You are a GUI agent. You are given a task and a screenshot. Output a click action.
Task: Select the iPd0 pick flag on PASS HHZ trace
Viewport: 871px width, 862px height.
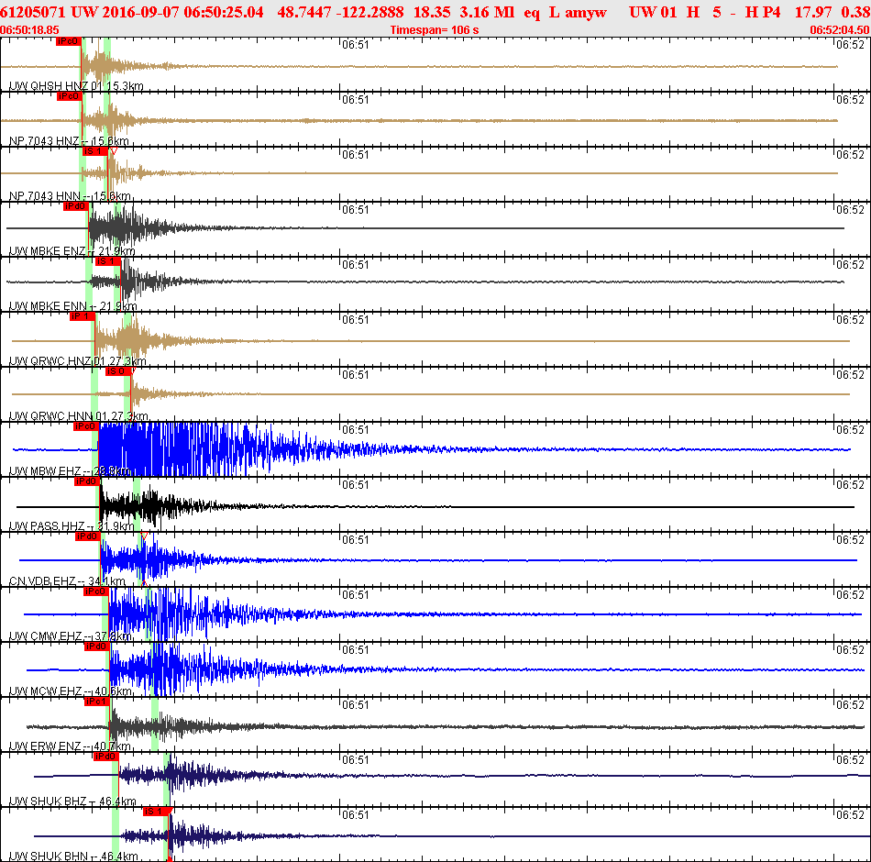87,481
